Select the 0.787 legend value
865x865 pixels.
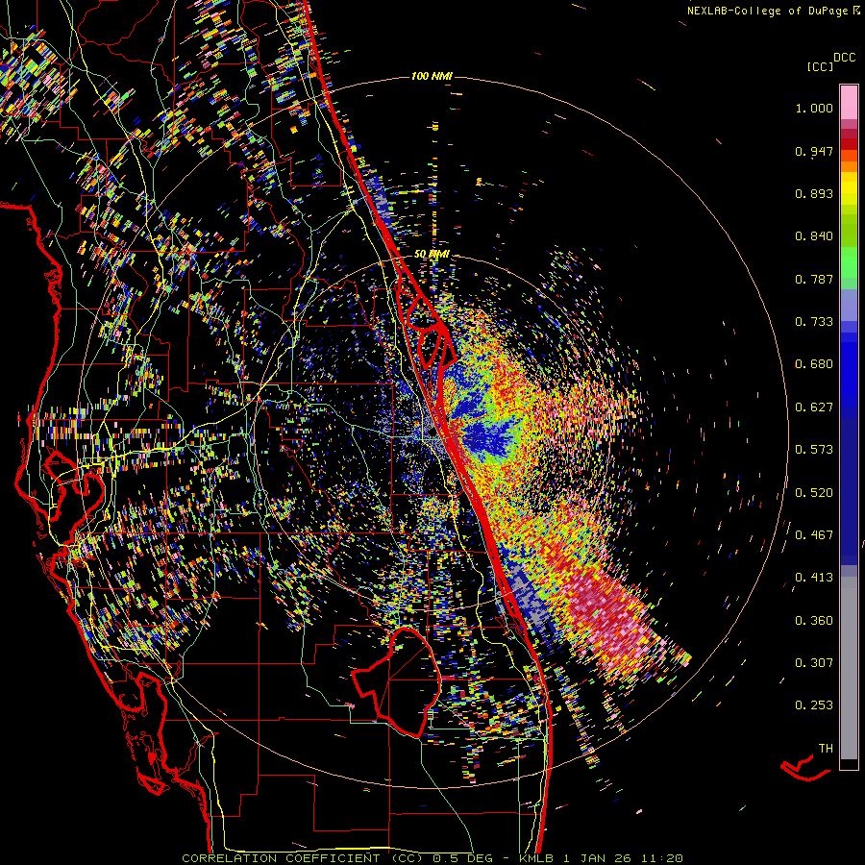814,279
